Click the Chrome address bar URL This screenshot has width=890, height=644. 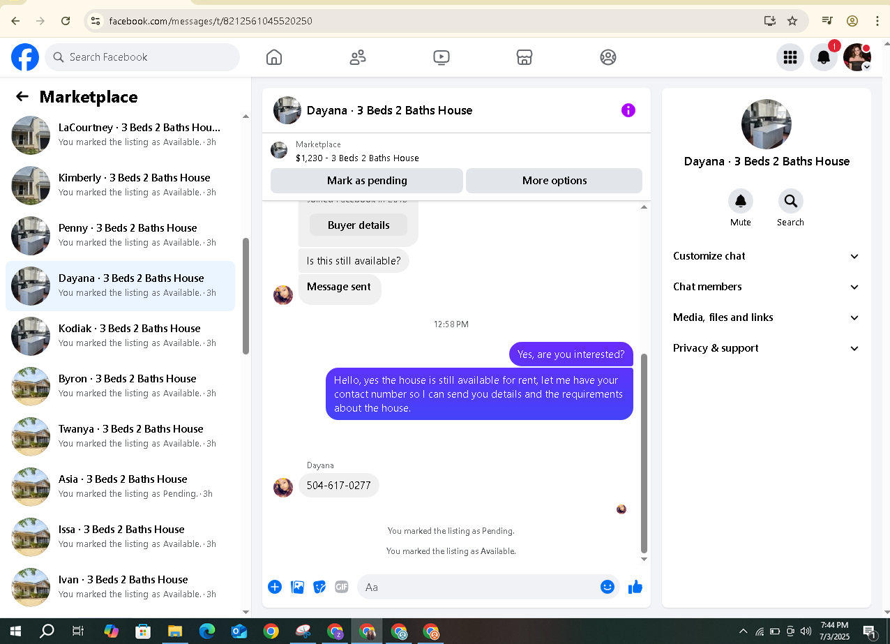211,21
